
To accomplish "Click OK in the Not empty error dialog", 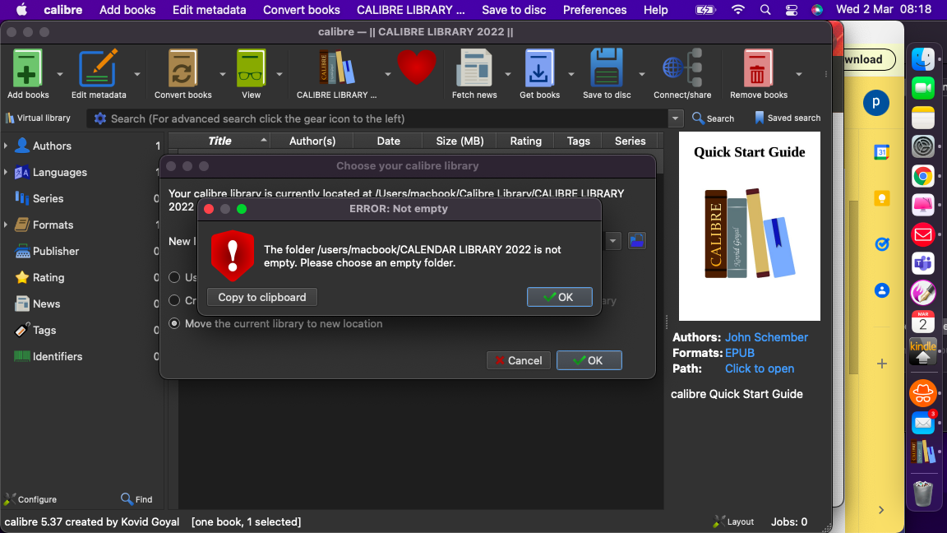I will [559, 297].
